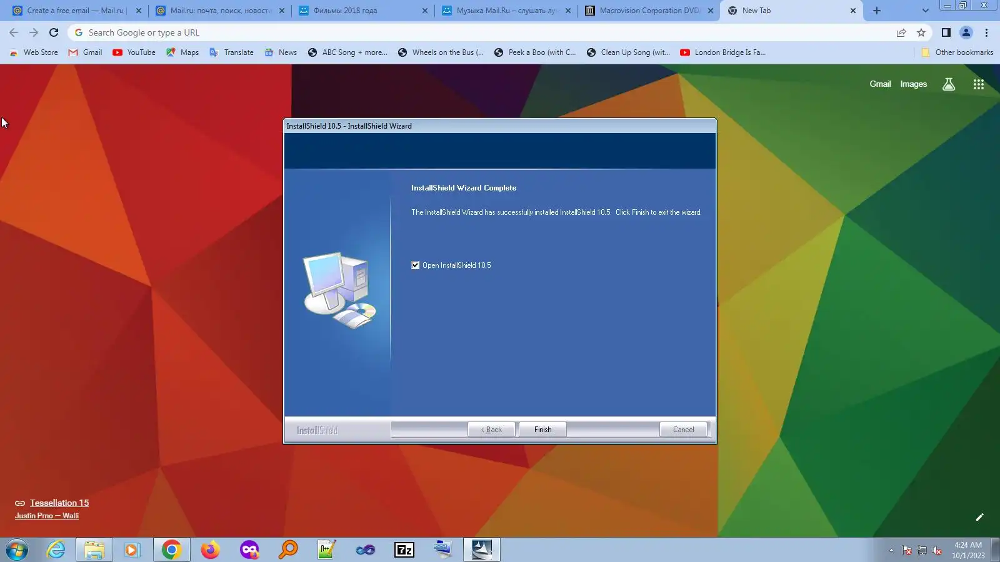Cancel the InstallShield Wizard
Screen dimensions: 1000x562
pos(683,430)
